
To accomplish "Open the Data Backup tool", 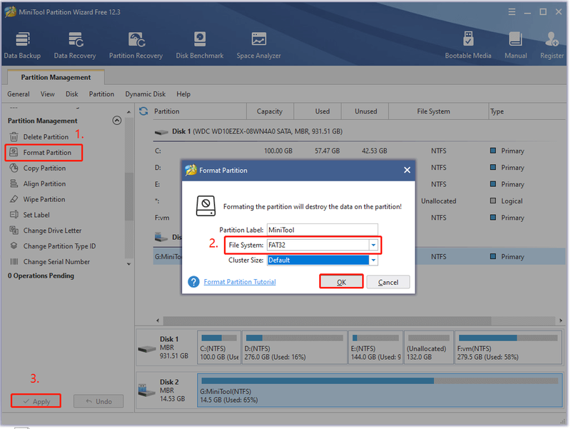I will [22, 45].
